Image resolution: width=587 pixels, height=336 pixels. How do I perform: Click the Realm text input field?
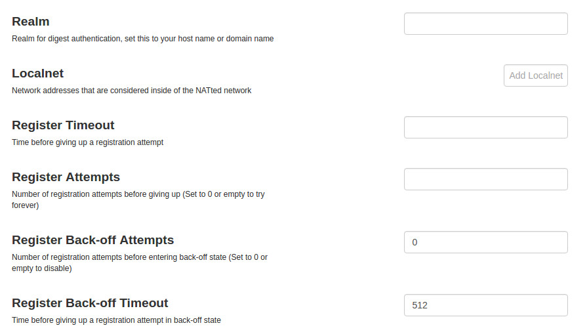(485, 24)
